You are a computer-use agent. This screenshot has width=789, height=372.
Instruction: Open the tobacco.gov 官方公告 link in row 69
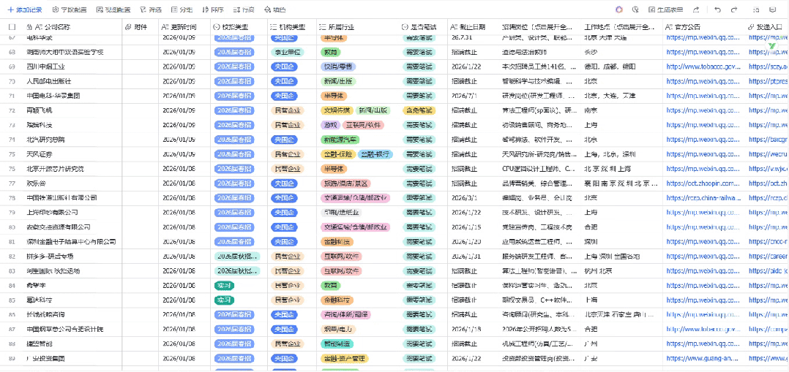[x=703, y=67]
